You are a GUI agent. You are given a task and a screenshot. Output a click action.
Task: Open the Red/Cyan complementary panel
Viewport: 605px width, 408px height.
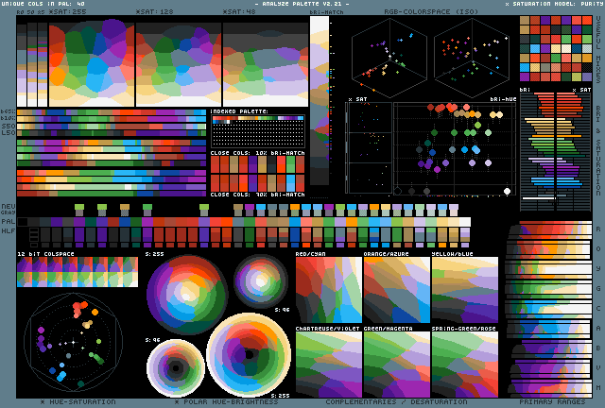coord(327,289)
